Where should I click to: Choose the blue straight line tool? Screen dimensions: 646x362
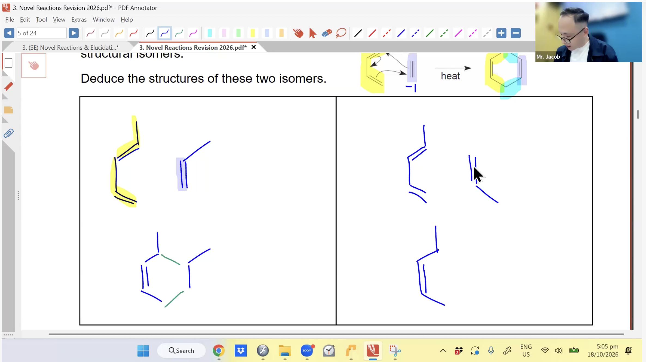tap(401, 33)
